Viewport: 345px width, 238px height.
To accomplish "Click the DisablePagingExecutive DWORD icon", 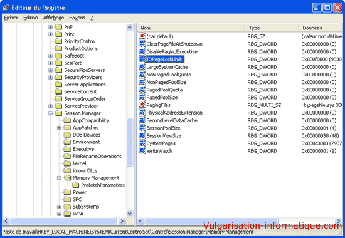I will coord(142,51).
